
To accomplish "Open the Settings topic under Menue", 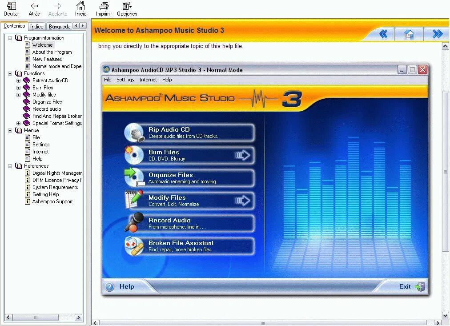I will [41, 145].
